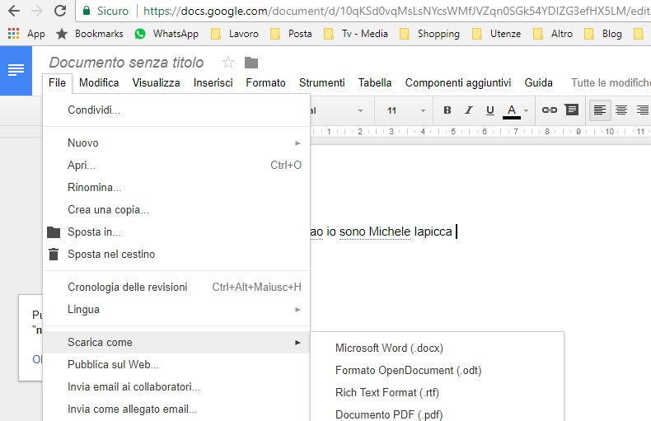Open the Inserisci menu

(x=213, y=82)
